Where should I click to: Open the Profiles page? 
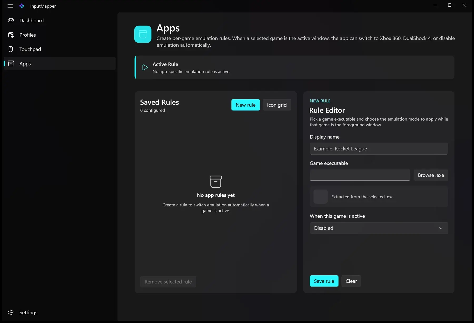tap(60, 35)
